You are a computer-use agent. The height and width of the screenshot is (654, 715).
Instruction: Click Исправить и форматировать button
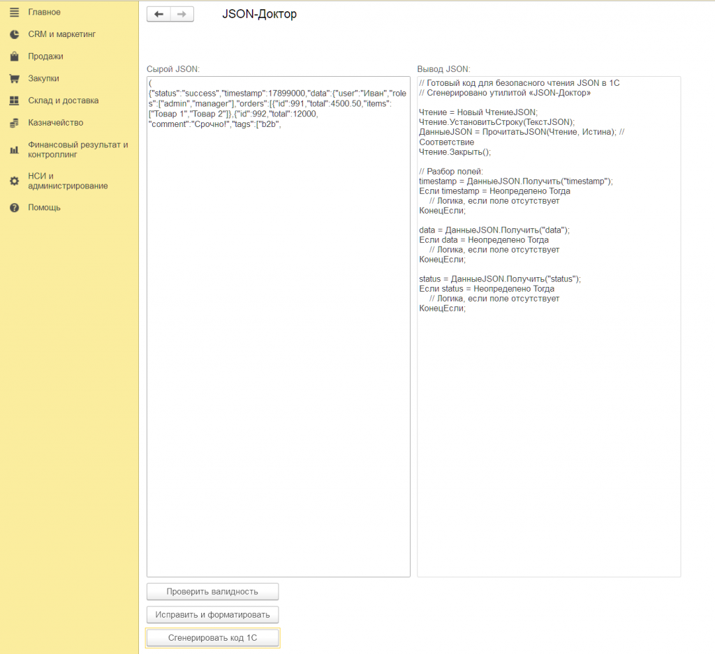(212, 615)
